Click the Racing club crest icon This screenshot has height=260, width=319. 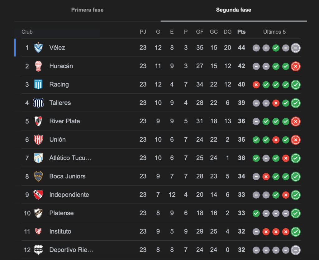pos(38,84)
